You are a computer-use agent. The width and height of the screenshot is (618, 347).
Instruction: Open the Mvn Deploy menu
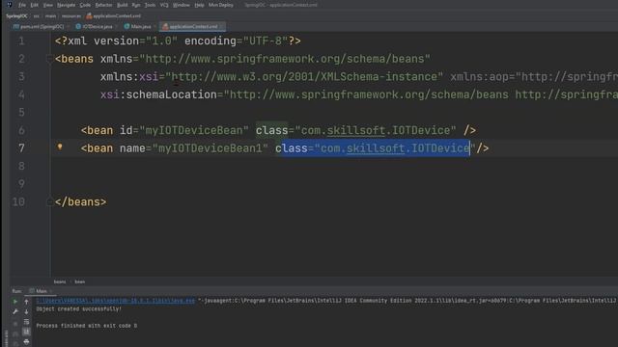click(x=221, y=5)
